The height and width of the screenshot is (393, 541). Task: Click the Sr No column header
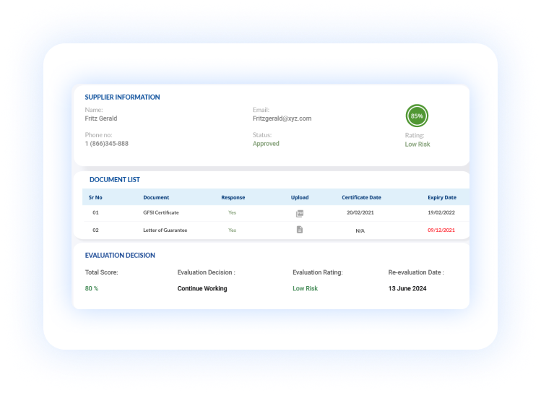point(95,197)
